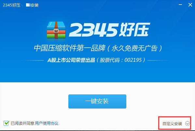Click the decorative line left of A股上市公司
Image resolution: width=195 pixels, height=131 pixels.
tap(33, 60)
